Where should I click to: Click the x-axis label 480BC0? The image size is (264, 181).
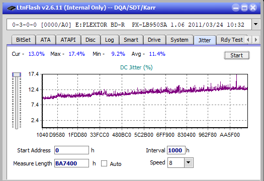pyautogui.click(x=122, y=135)
